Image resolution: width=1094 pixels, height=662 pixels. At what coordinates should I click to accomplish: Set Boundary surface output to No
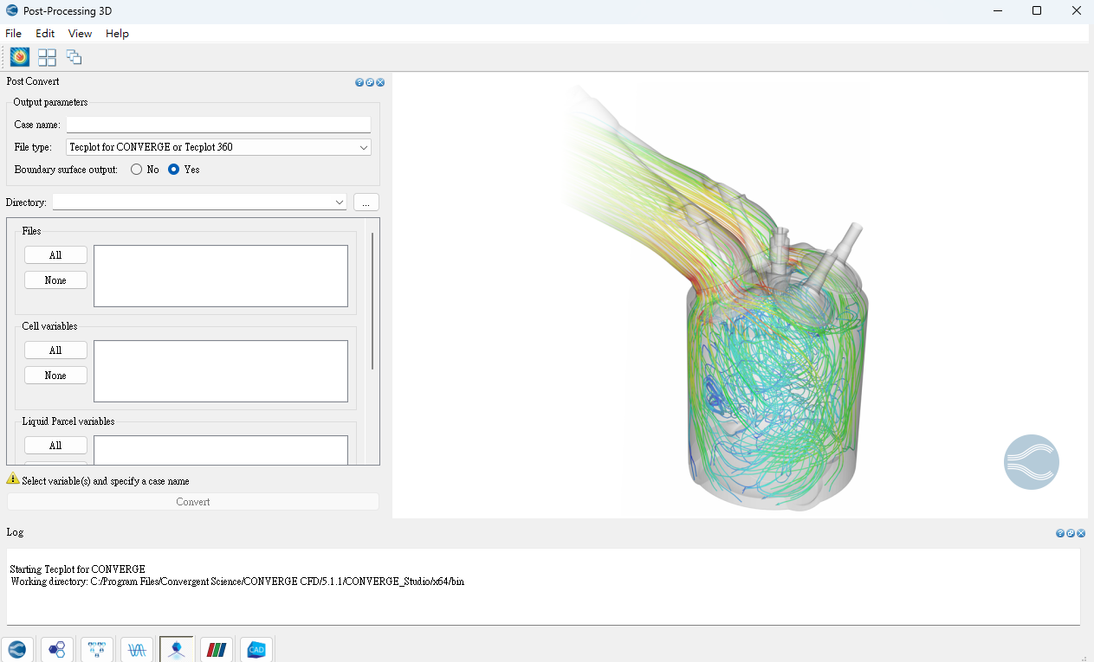137,170
